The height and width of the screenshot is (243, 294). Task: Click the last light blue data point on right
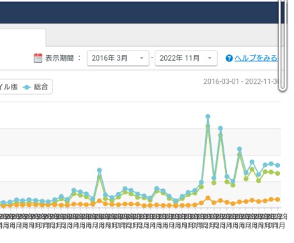(277, 165)
